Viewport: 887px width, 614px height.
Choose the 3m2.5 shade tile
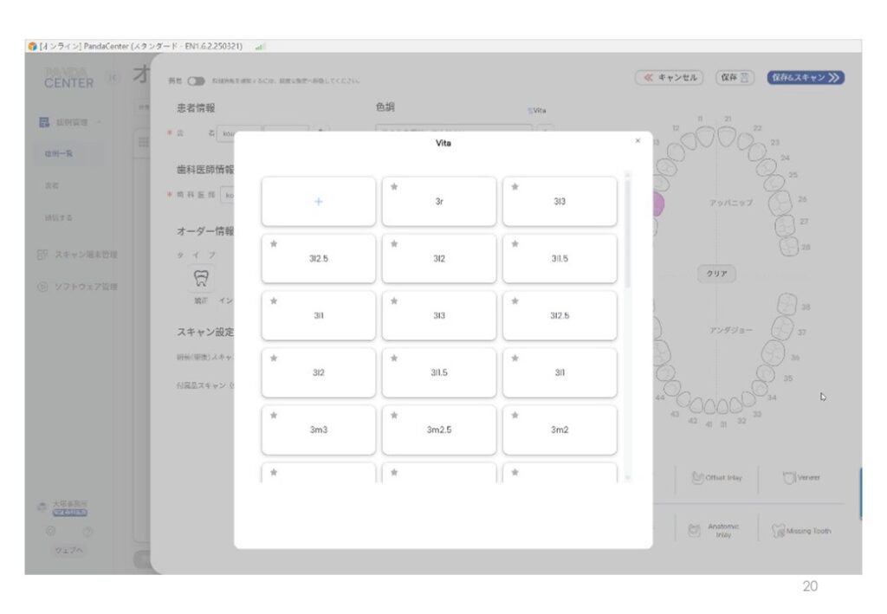pyautogui.click(x=439, y=430)
